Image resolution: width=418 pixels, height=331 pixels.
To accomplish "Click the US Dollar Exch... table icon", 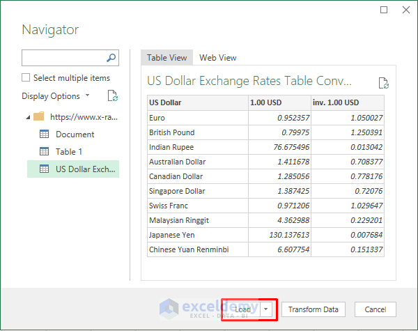I will [45, 169].
